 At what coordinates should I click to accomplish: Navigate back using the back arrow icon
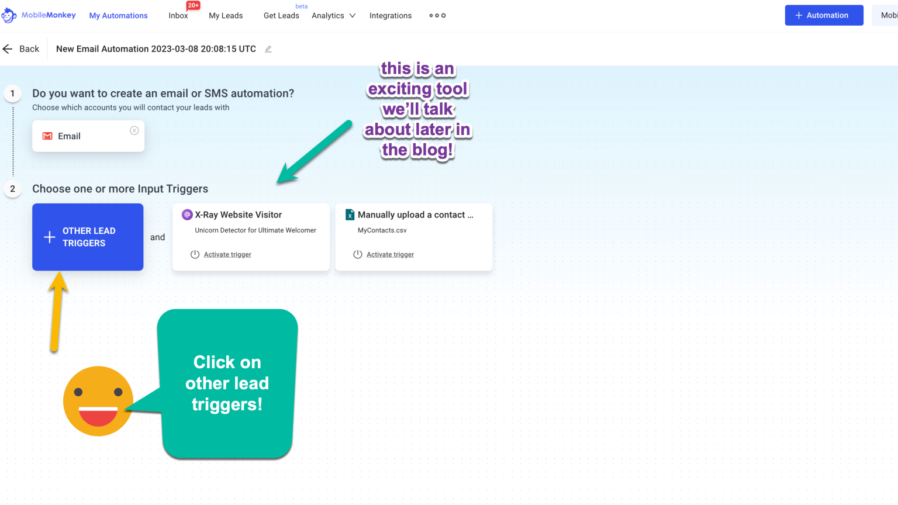coord(6,49)
